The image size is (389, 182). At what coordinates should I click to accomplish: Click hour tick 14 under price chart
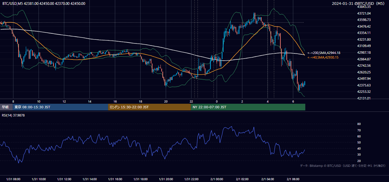[90, 101]
